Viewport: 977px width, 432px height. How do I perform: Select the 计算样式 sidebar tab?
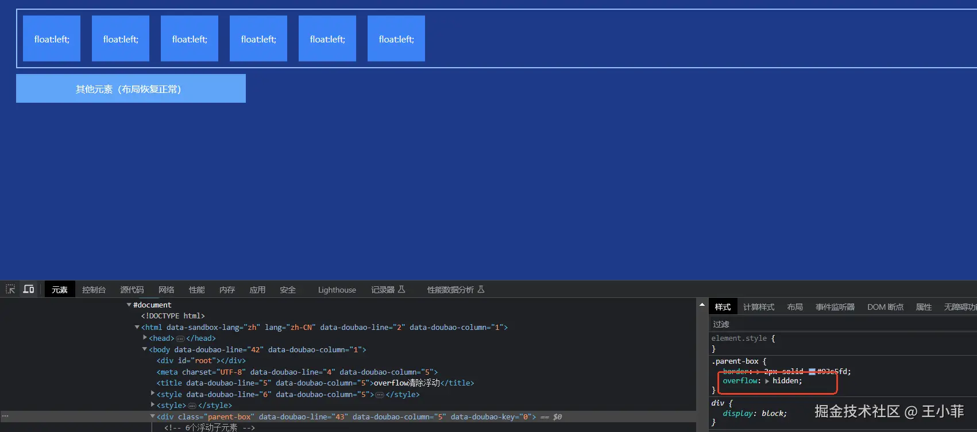tap(759, 307)
